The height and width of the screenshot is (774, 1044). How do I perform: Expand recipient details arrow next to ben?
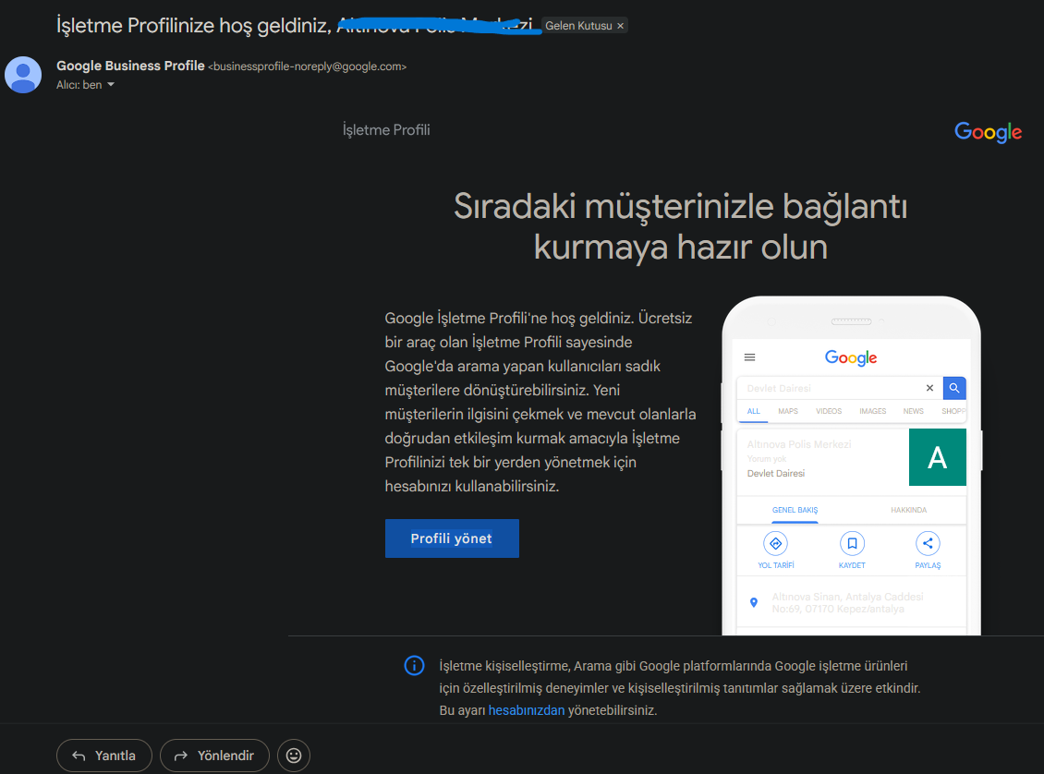111,85
